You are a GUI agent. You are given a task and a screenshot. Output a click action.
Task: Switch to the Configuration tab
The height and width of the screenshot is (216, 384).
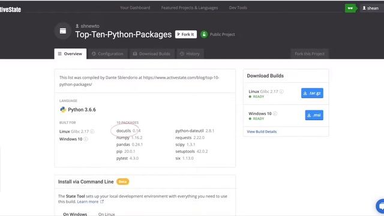tap(107, 54)
